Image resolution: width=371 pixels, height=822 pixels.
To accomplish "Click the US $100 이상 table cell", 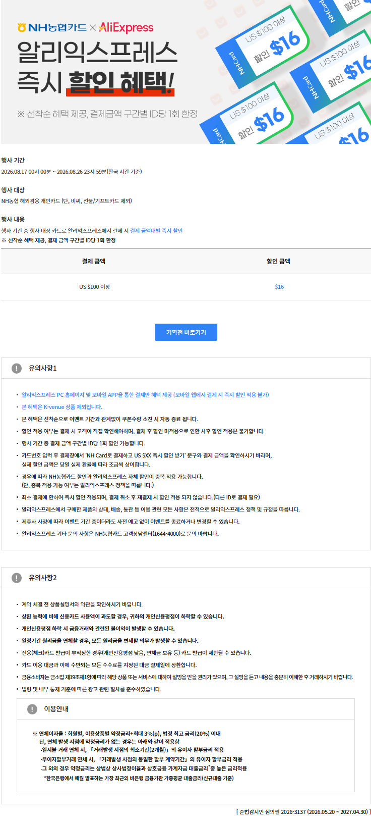I will click(x=94, y=287).
